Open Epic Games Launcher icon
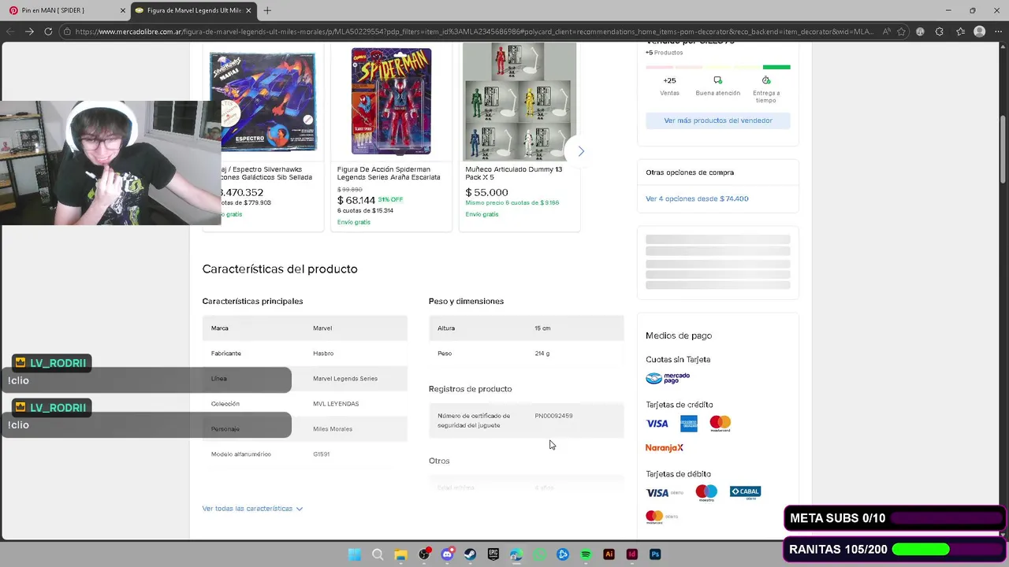This screenshot has width=1009, height=567. tap(493, 554)
